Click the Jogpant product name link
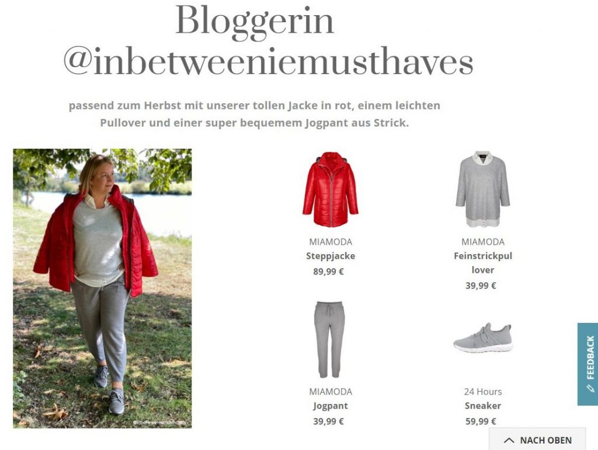598x450 pixels. pos(331,406)
